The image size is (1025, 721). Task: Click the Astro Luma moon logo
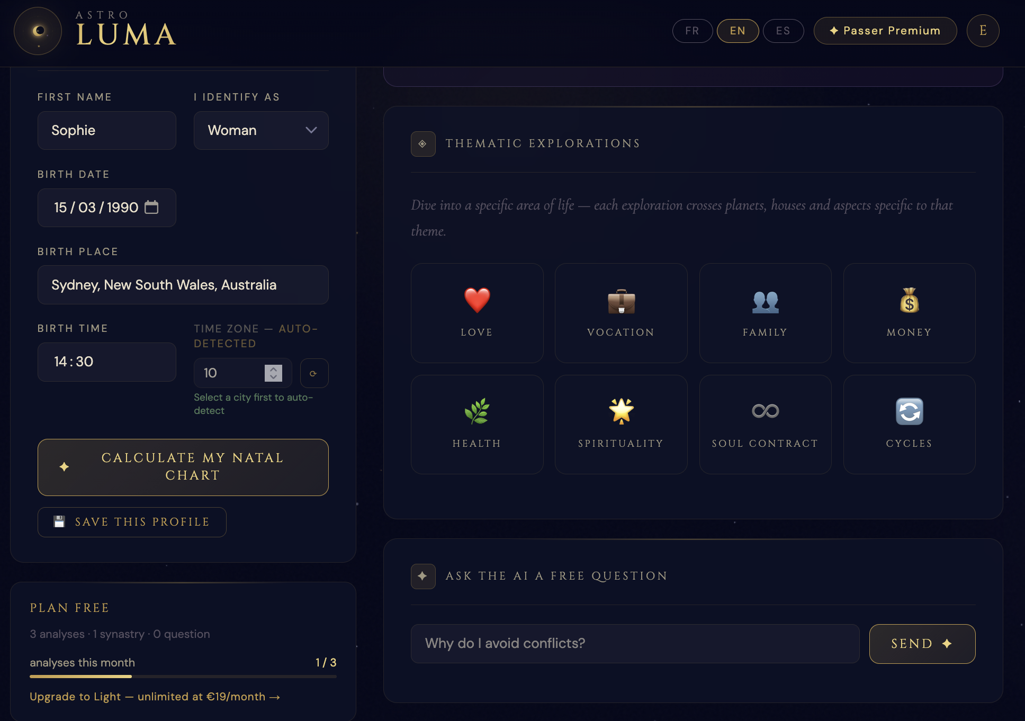pyautogui.click(x=37, y=31)
